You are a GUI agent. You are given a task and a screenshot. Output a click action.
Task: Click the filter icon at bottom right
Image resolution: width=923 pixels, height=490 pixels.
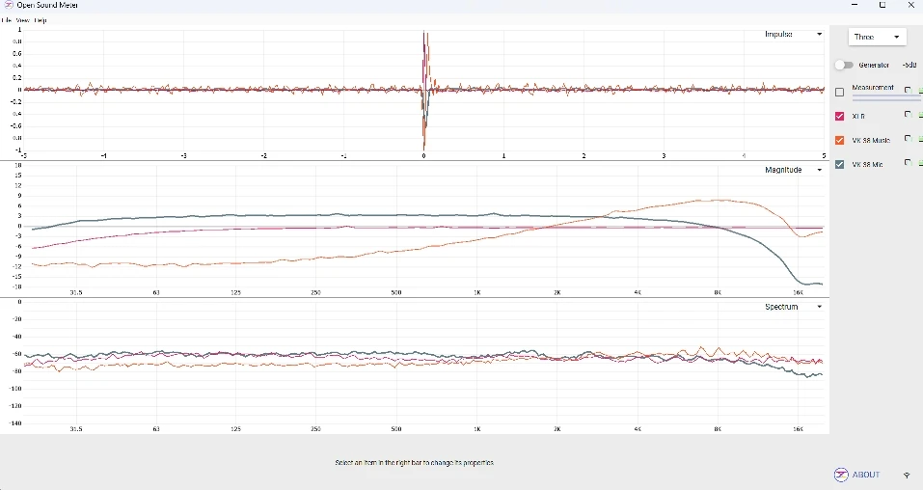pyautogui.click(x=907, y=475)
